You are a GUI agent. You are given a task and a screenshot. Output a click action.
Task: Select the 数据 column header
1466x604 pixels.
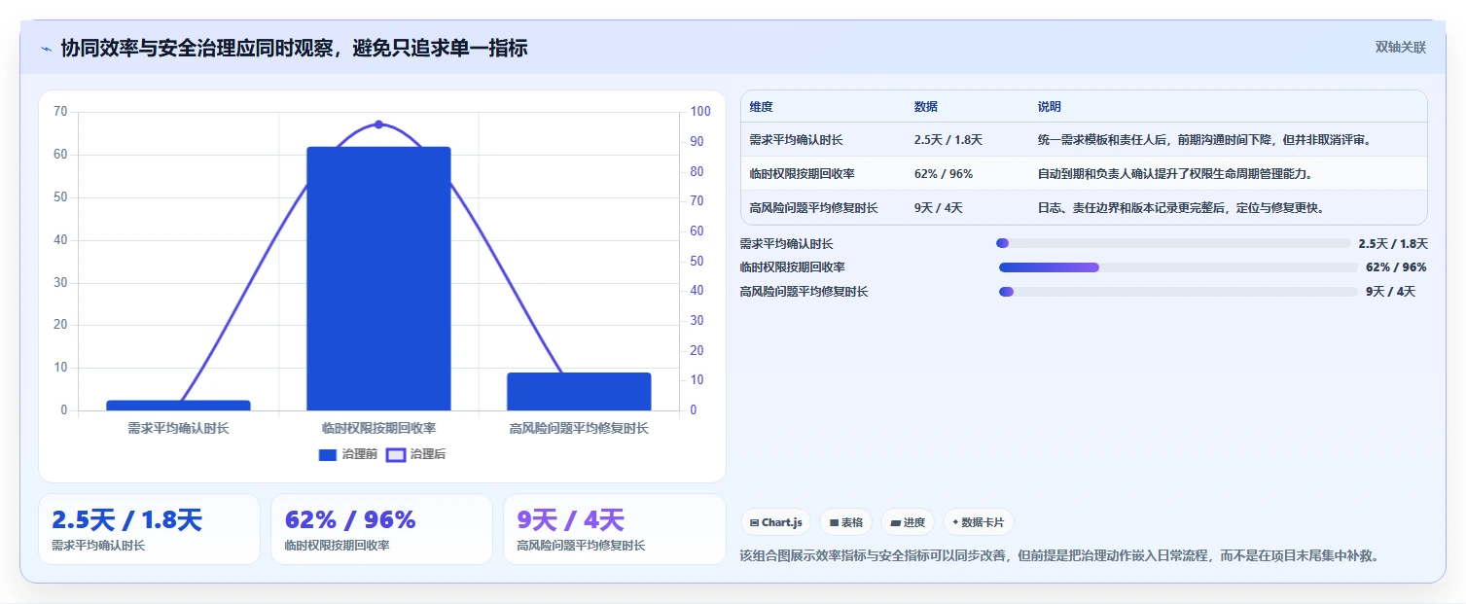[x=926, y=107]
